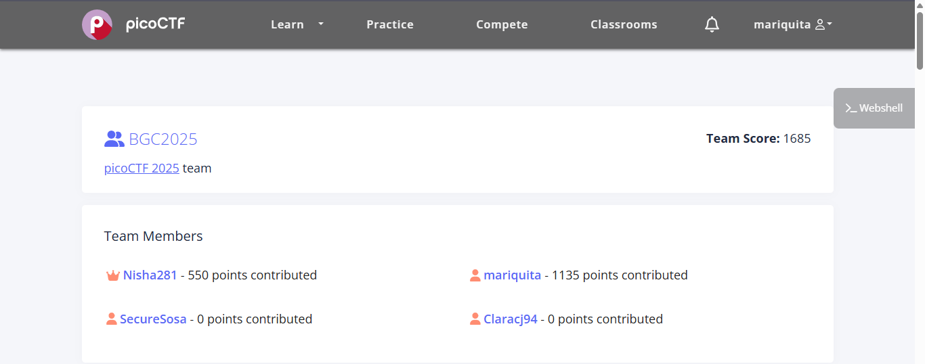Image resolution: width=925 pixels, height=364 pixels.
Task: Open the Compete section
Action: tap(502, 24)
